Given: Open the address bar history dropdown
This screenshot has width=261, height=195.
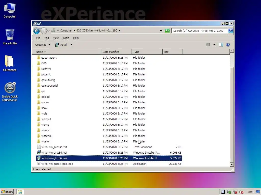Looking at the screenshot, I should click(x=161, y=31).
